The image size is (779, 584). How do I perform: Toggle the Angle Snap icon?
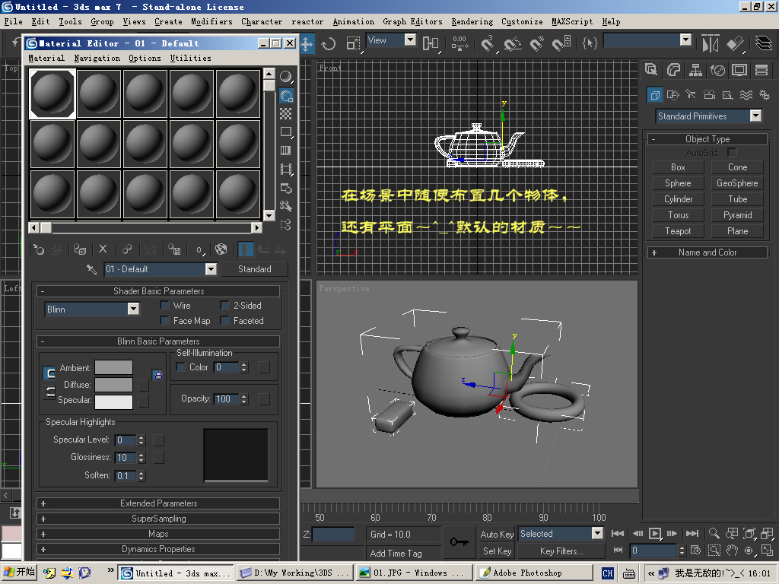point(512,44)
